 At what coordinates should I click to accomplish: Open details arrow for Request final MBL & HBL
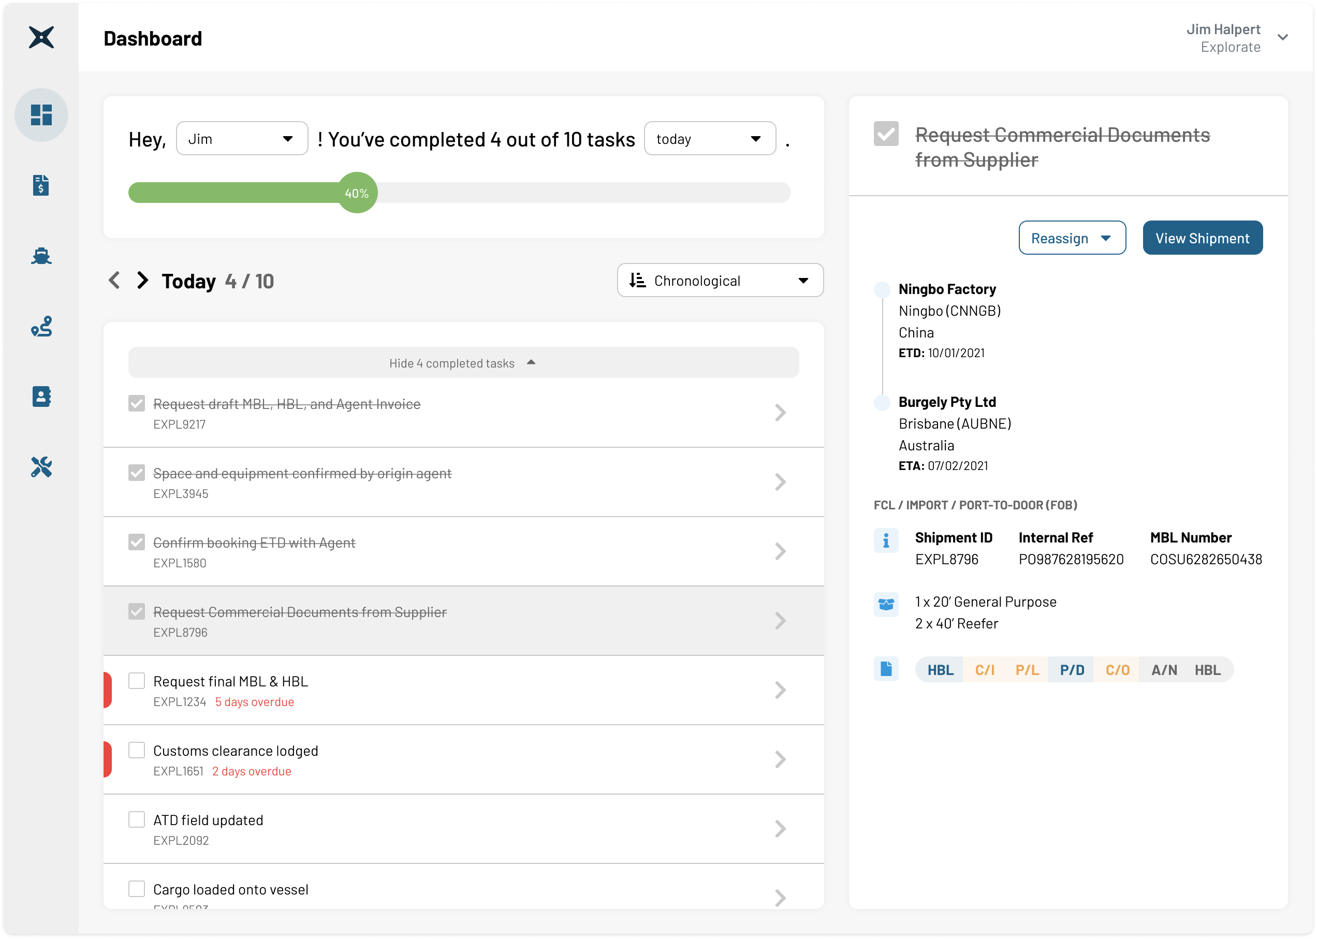[x=780, y=690]
